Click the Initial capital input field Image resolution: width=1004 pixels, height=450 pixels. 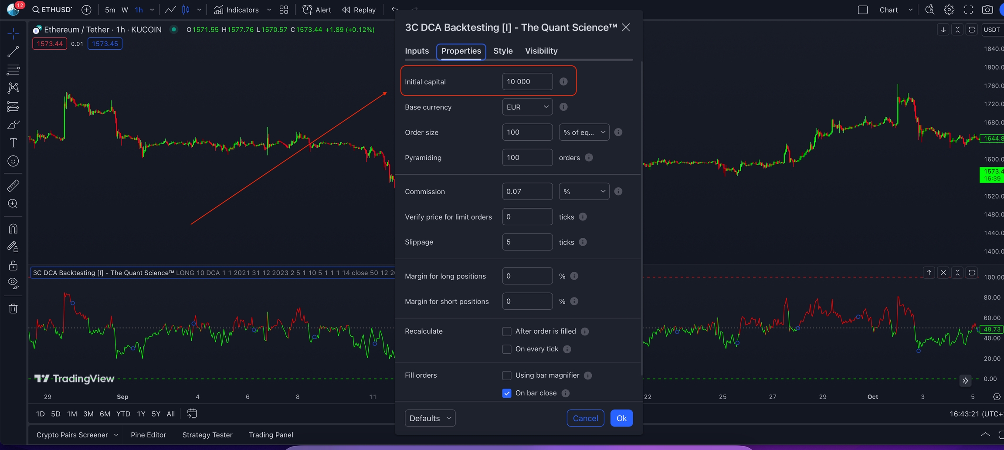click(527, 82)
